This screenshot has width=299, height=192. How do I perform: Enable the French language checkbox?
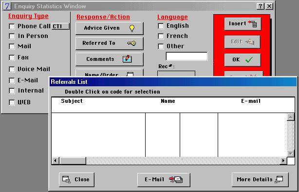[x=161, y=36]
